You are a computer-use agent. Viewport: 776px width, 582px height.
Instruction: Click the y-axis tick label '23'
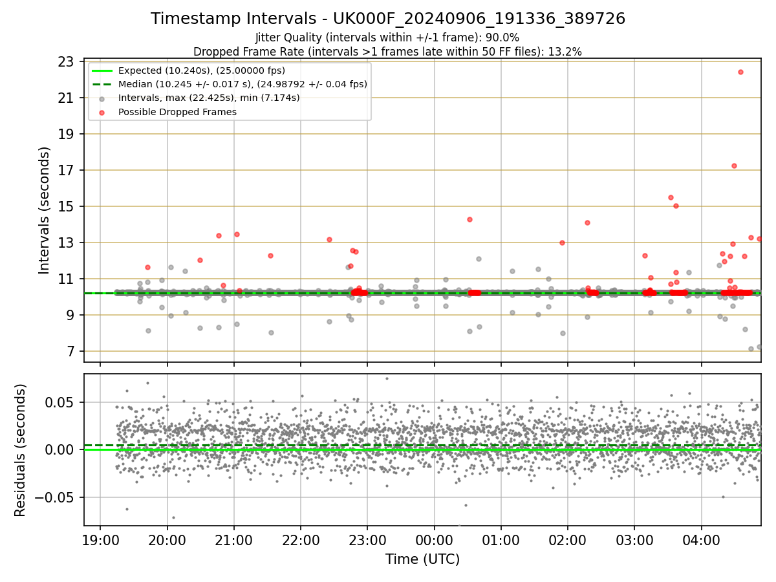67,62
